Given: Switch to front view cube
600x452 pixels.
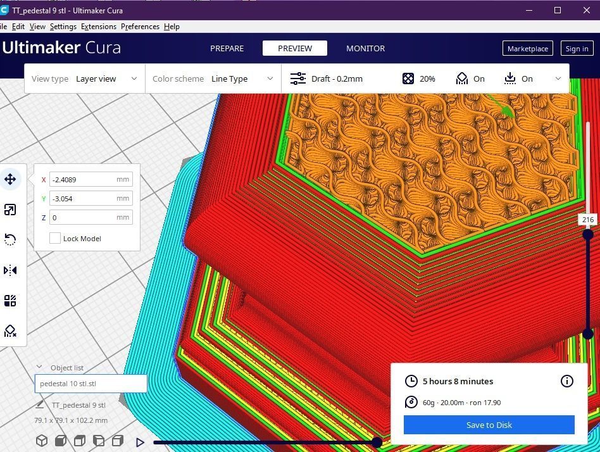Looking at the screenshot, I should point(61,441).
